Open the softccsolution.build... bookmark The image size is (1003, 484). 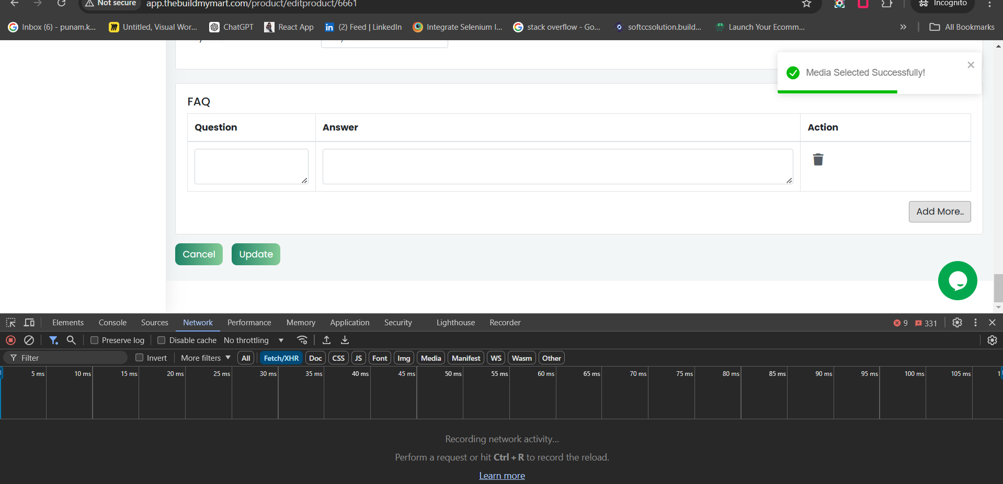[x=658, y=27]
